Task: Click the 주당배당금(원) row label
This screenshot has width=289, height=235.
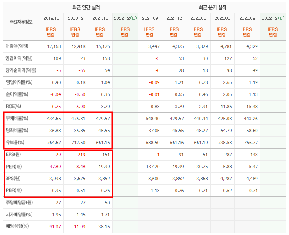Action: (19, 202)
